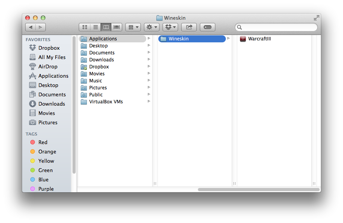Open Pictures from the sidebar favorites
The height and width of the screenshot is (223, 343).
coord(43,122)
